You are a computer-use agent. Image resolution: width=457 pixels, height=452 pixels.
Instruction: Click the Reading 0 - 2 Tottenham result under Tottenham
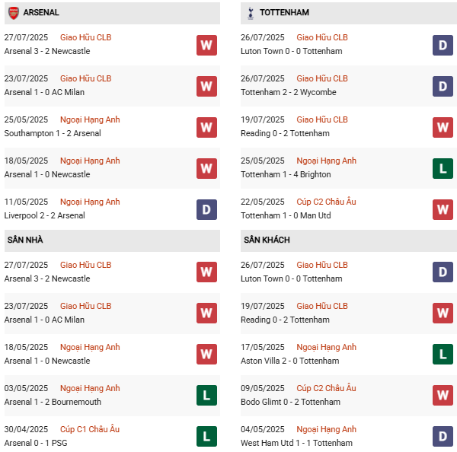coord(286,133)
